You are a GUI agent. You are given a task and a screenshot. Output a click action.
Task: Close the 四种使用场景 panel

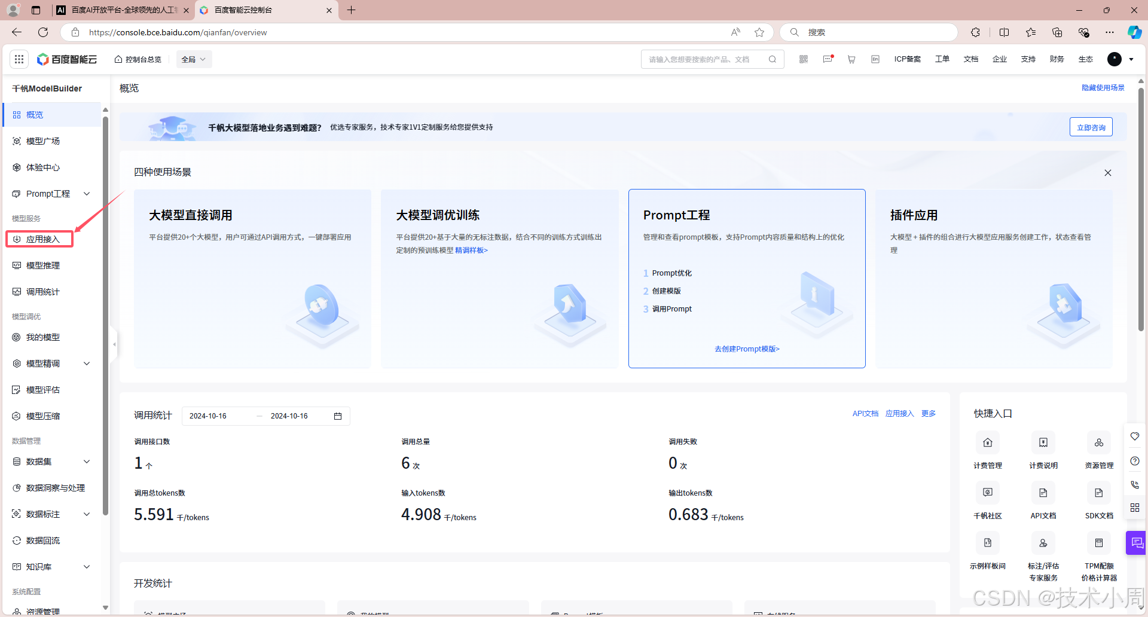click(x=1108, y=173)
